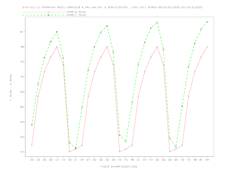
Task: Click the x-axis tick label 00
Action: (32, 160)
